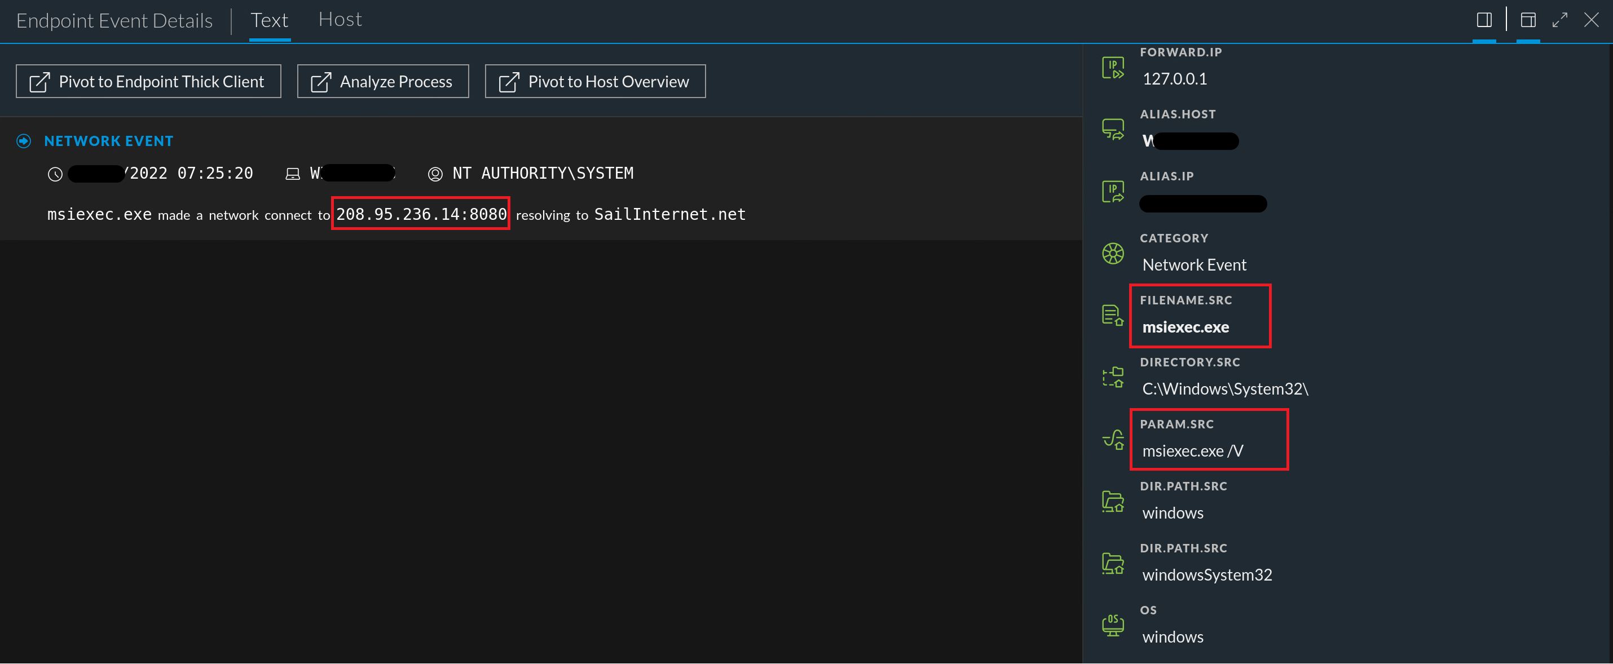This screenshot has width=1613, height=664.
Task: Click the Alias.IP icon
Action: click(1113, 192)
